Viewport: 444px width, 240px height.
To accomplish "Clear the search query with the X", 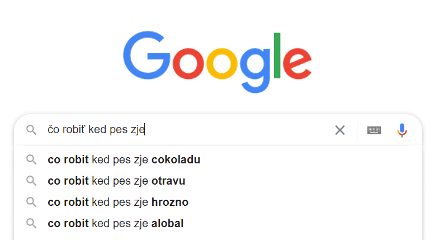I will coord(340,130).
